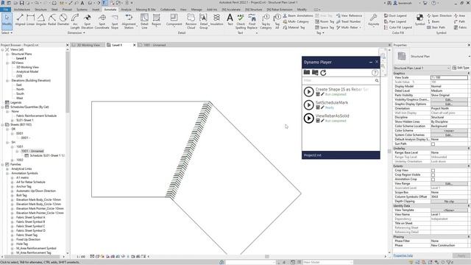The image size is (471, 265).
Task: Select Analytical Model view in browser
Action: pos(27,72)
